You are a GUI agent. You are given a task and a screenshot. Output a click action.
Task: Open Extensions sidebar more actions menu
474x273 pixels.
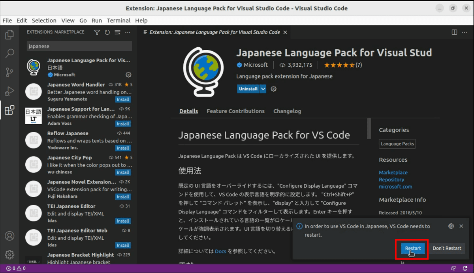coord(127,32)
